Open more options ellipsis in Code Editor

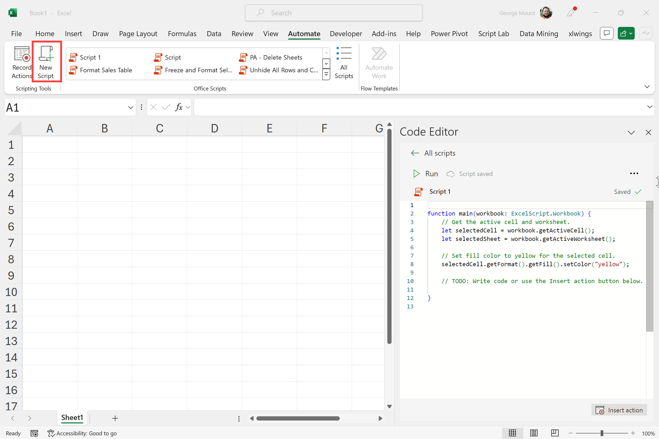point(634,174)
